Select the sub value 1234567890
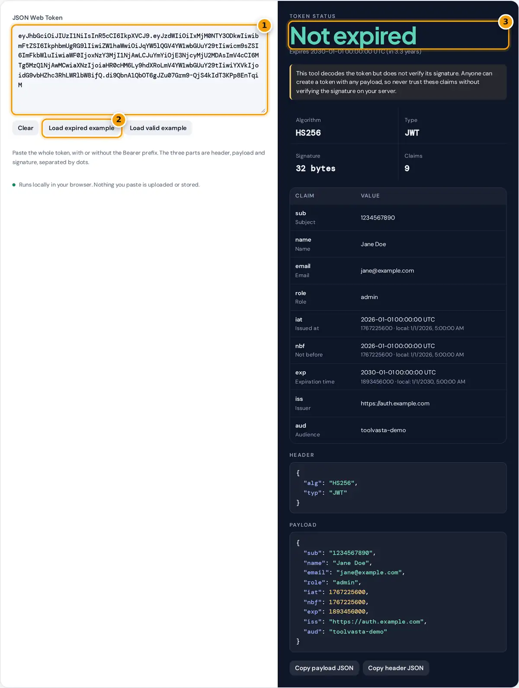The width and height of the screenshot is (519, 688). [378, 218]
